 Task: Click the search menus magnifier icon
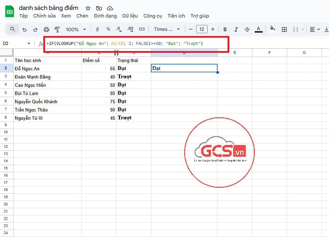(12, 29)
